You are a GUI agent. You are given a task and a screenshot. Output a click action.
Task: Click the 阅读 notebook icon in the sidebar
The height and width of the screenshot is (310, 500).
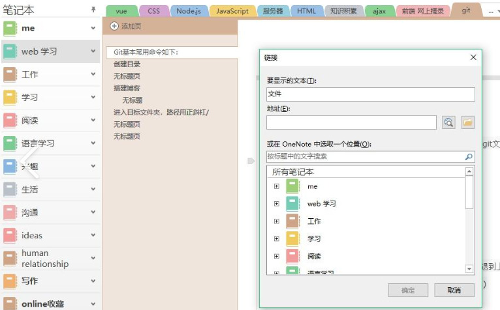pyautogui.click(x=10, y=120)
